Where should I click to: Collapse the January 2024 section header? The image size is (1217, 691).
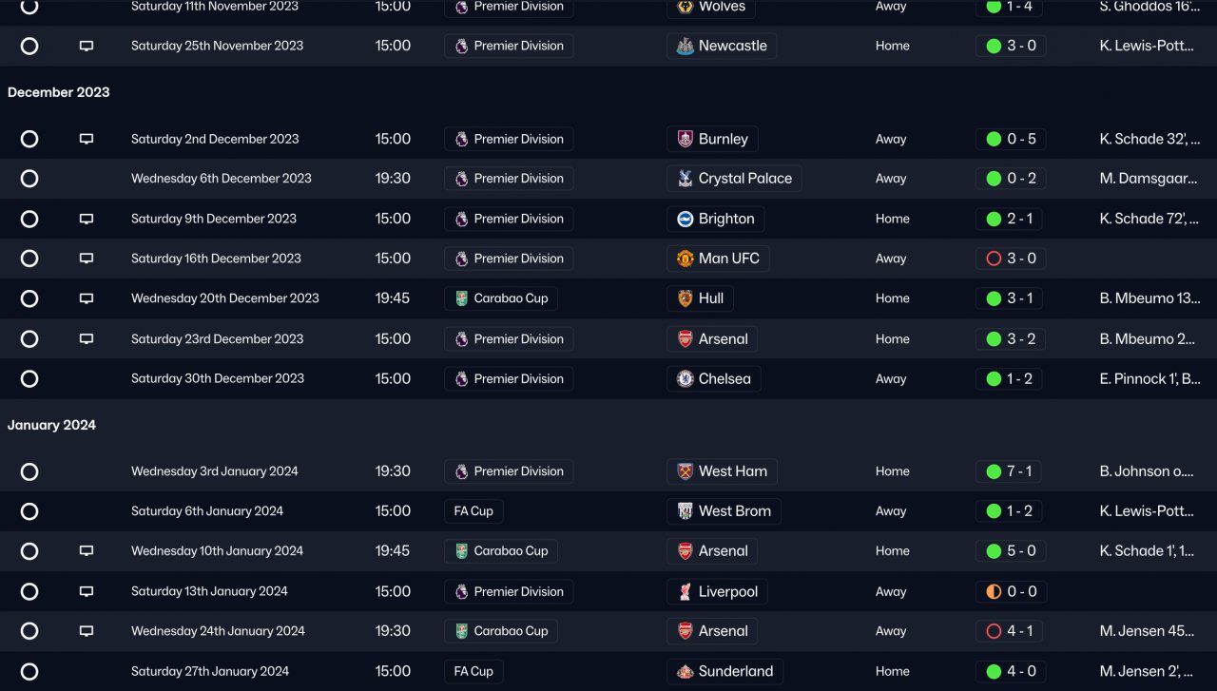pos(51,425)
